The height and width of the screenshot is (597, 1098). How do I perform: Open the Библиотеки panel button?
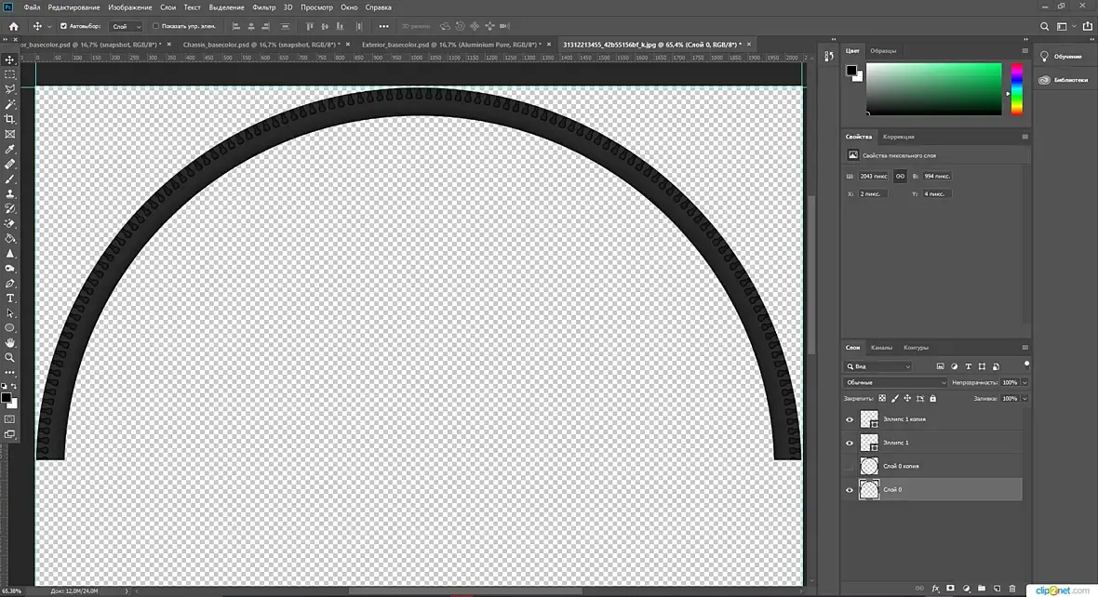point(1065,80)
